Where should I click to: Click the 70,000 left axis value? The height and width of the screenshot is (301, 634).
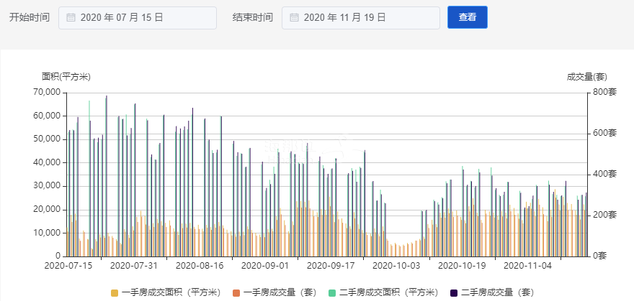point(47,92)
